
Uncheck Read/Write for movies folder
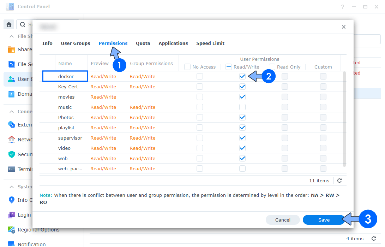[242, 97]
